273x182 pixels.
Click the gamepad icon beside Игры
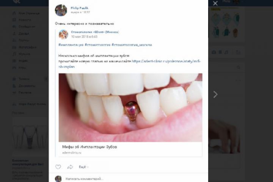click(x=14, y=67)
